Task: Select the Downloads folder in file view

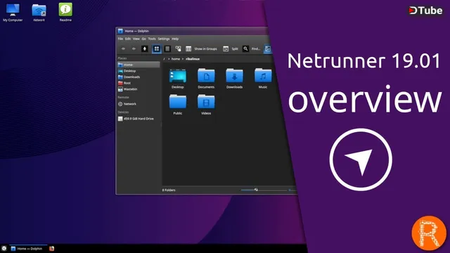Action: 234,79
